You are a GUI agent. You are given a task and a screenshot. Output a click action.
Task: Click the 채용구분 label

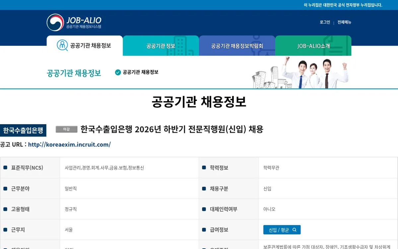tap(219, 189)
